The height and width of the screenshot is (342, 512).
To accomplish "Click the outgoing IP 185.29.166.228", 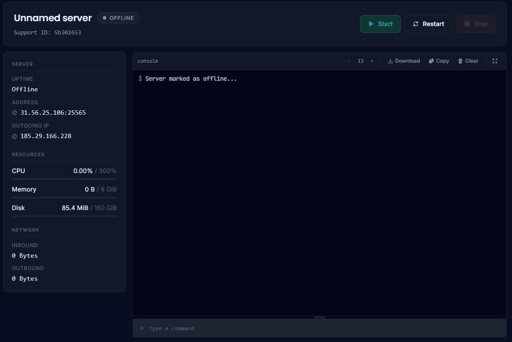I will tap(46, 136).
